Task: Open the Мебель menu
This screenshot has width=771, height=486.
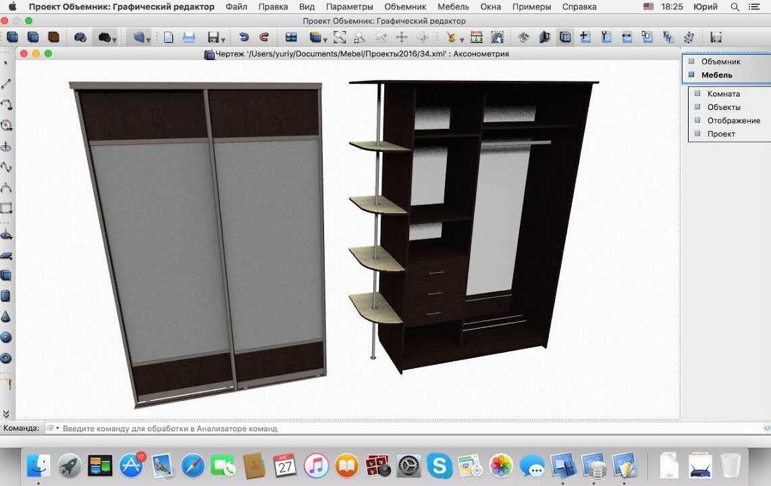Action: (x=453, y=7)
